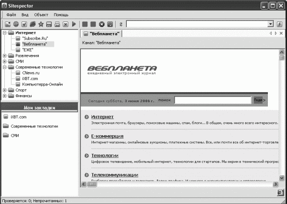This screenshot has height=204, width=287.
Task: Click the first toolbar icon with picture
Action: pyautogui.click(x=8, y=24)
